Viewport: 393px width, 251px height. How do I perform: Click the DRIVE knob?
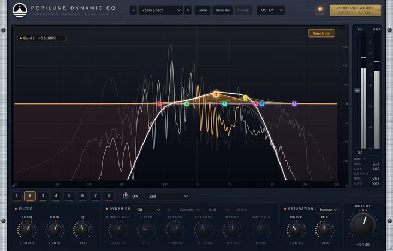point(296,230)
